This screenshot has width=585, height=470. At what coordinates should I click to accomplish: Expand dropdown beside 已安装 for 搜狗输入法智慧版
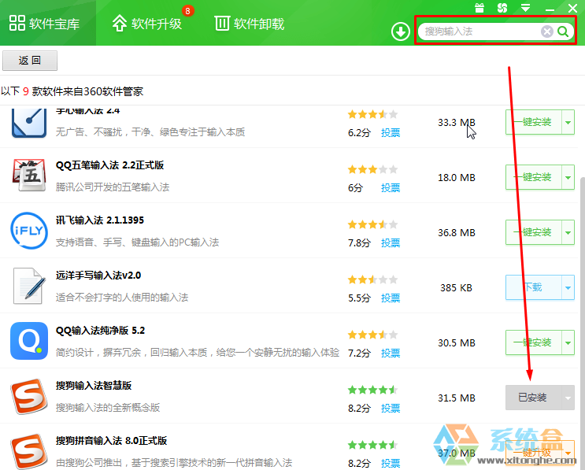(x=568, y=398)
